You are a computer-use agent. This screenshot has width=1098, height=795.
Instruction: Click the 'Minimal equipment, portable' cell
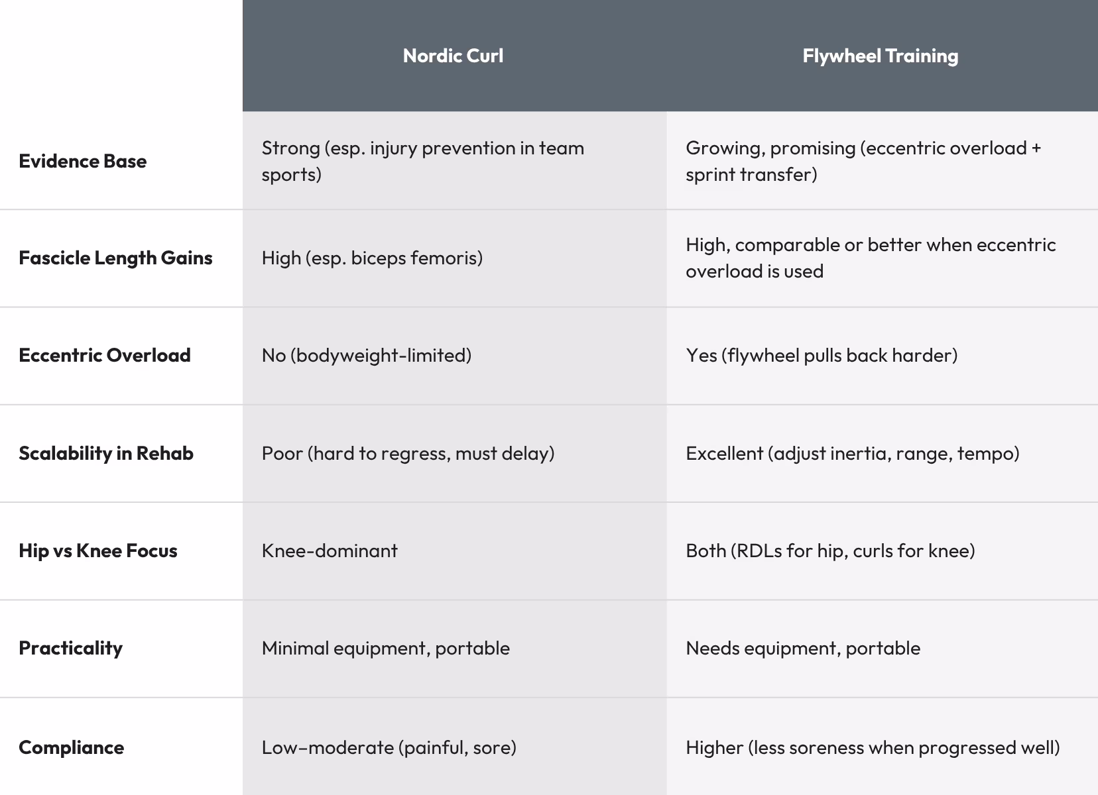point(386,648)
